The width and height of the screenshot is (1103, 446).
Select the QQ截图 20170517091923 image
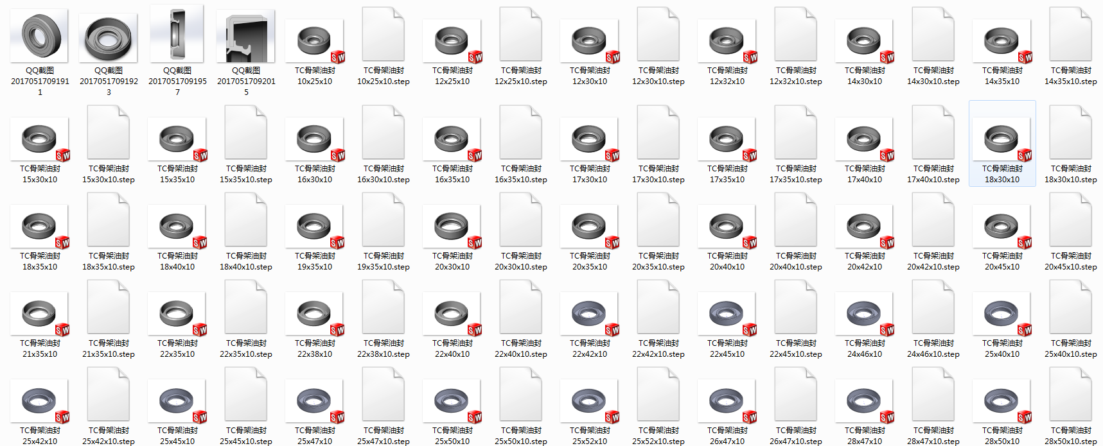(109, 38)
